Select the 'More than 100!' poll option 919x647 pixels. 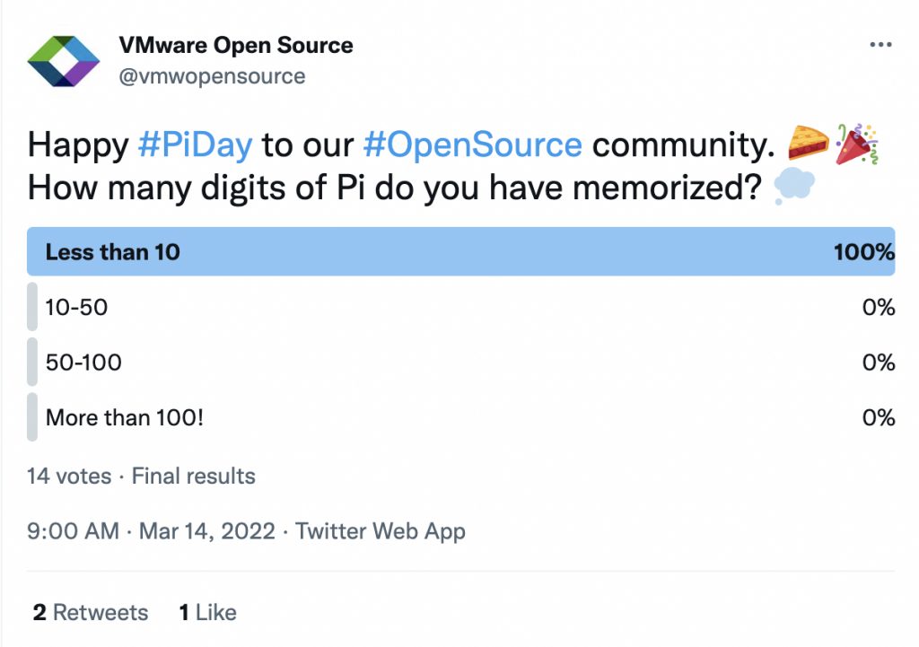[125, 418]
